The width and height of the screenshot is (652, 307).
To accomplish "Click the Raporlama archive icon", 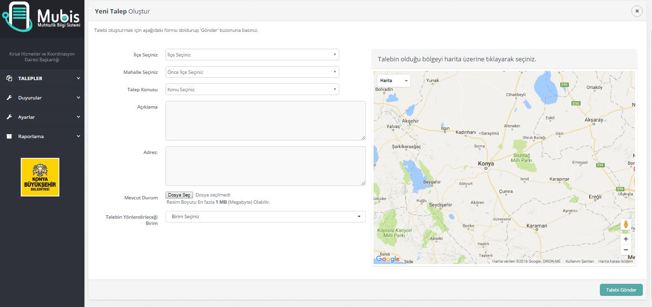I will click(9, 136).
